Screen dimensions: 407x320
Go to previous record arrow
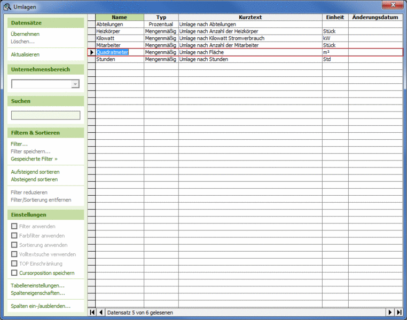101,312
